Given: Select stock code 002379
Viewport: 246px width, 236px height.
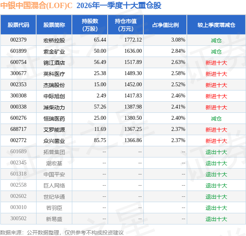Looking at the screenshot, I should [x=18, y=40].
